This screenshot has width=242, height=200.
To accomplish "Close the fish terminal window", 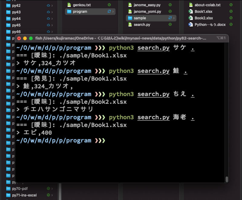I will (19, 38).
